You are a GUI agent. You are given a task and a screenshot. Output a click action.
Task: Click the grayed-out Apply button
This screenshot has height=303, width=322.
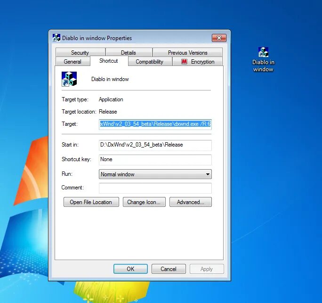(x=207, y=269)
